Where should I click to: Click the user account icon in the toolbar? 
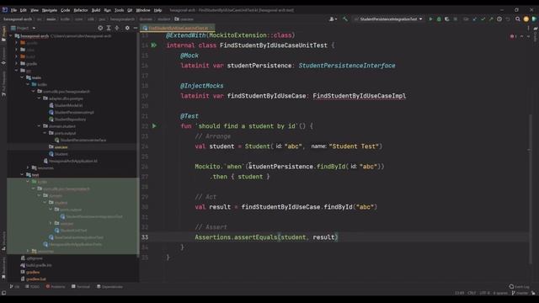[x=333, y=19]
